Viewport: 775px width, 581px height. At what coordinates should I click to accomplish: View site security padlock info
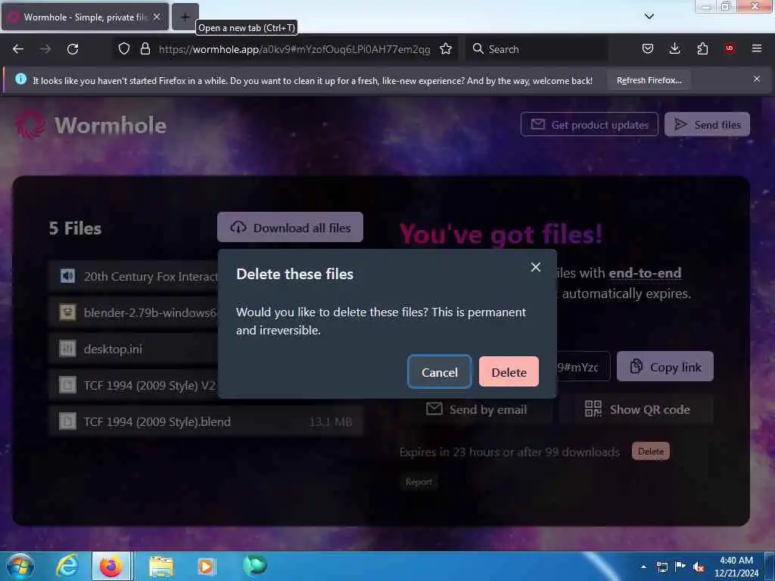pos(145,48)
